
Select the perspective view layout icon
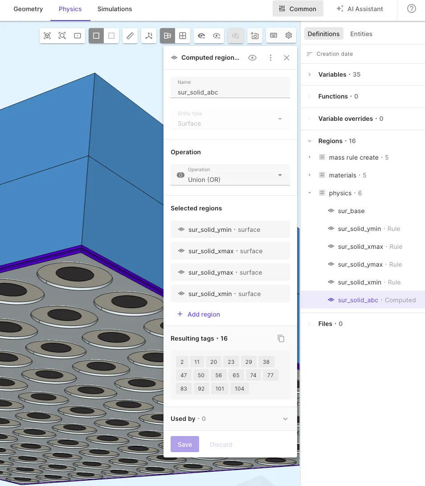pos(168,36)
